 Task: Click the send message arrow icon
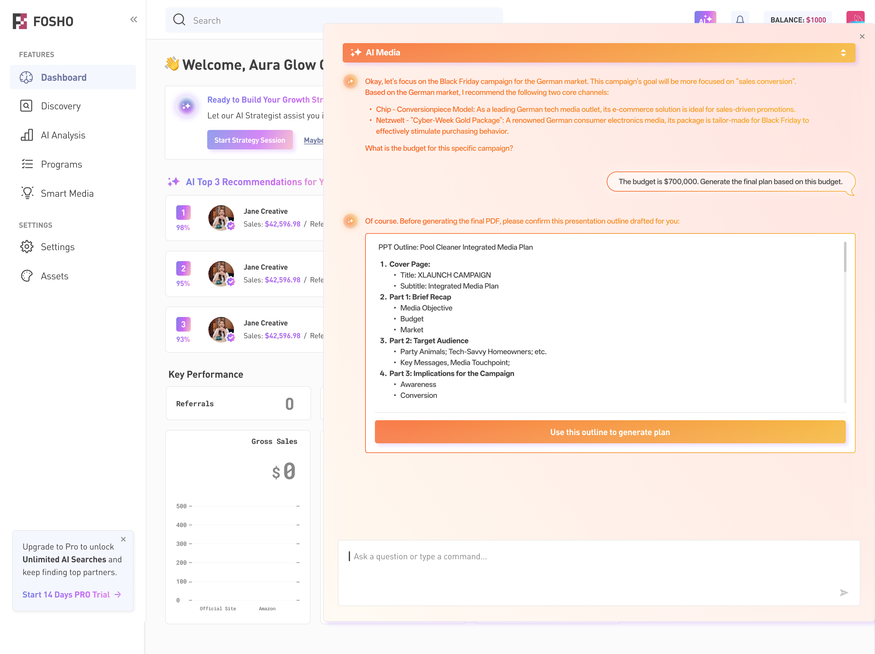(844, 592)
